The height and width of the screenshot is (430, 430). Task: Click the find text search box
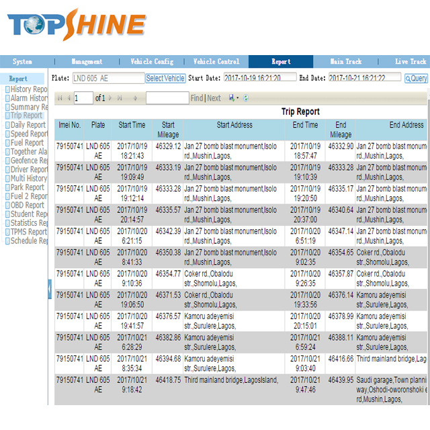coord(167,98)
